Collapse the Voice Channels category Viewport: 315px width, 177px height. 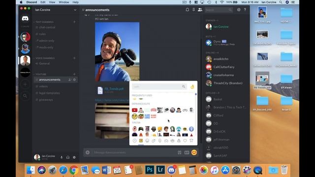45,58
